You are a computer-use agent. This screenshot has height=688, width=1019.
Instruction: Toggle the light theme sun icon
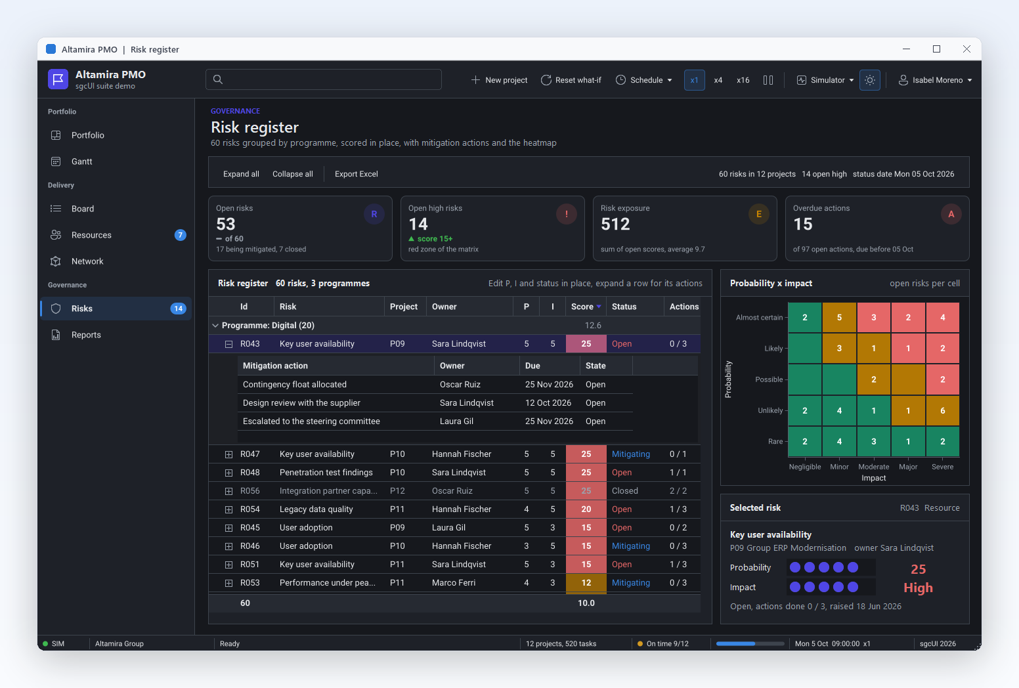point(870,80)
